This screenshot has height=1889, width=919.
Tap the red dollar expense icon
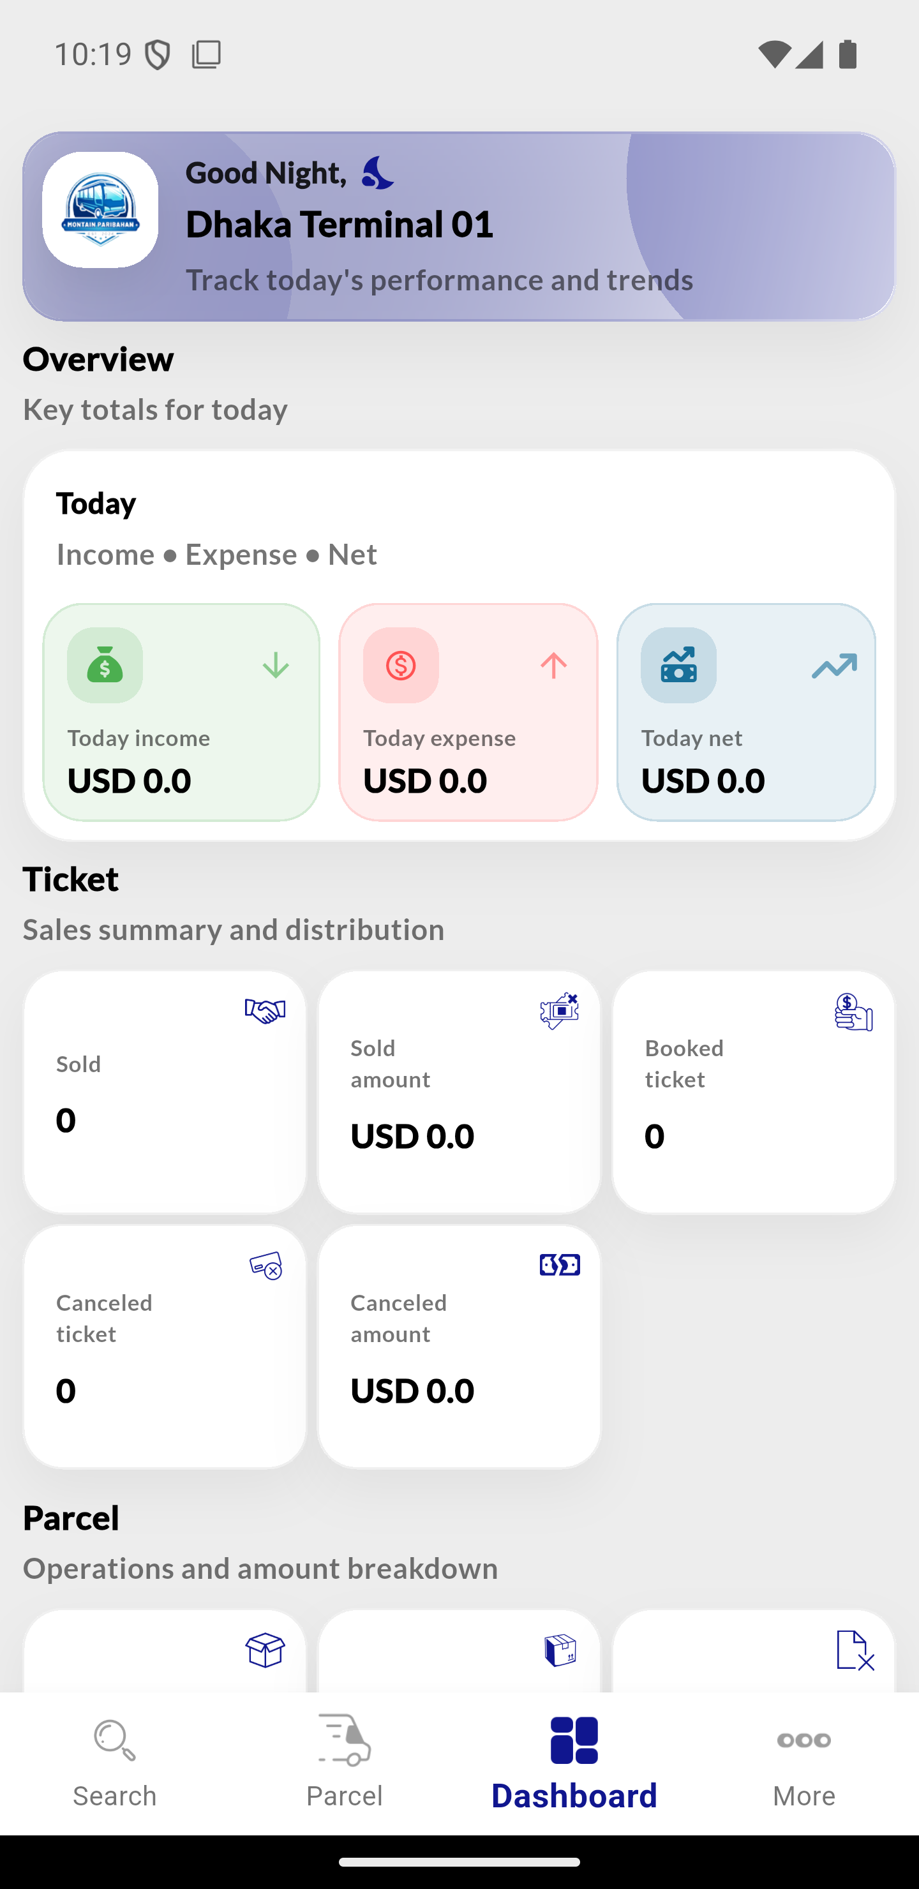(400, 665)
